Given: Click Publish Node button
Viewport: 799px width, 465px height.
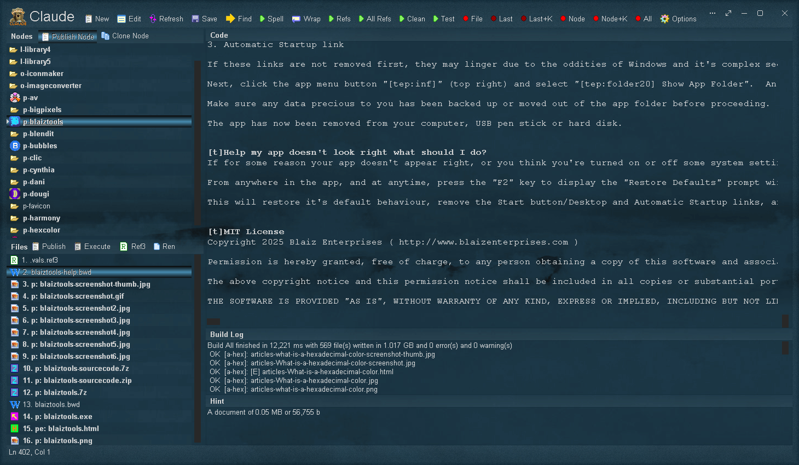Looking at the screenshot, I should coord(68,37).
